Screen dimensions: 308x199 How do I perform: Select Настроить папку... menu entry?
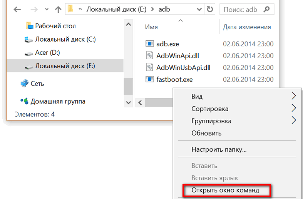(x=219, y=149)
